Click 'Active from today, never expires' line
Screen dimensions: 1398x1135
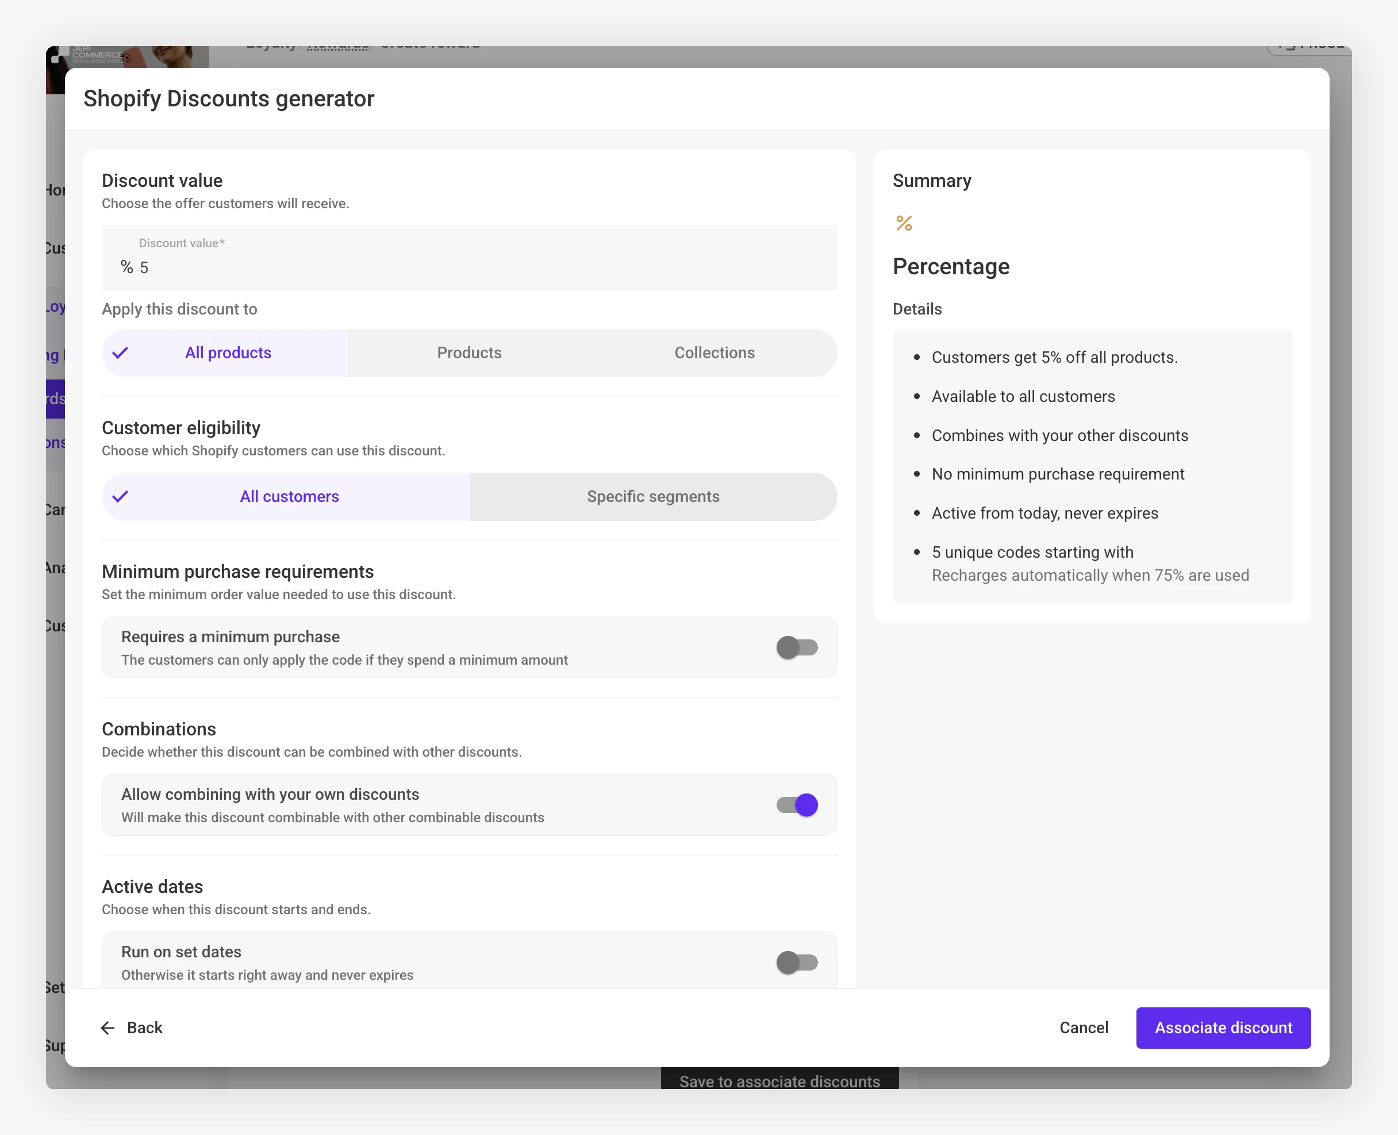pyautogui.click(x=1045, y=513)
